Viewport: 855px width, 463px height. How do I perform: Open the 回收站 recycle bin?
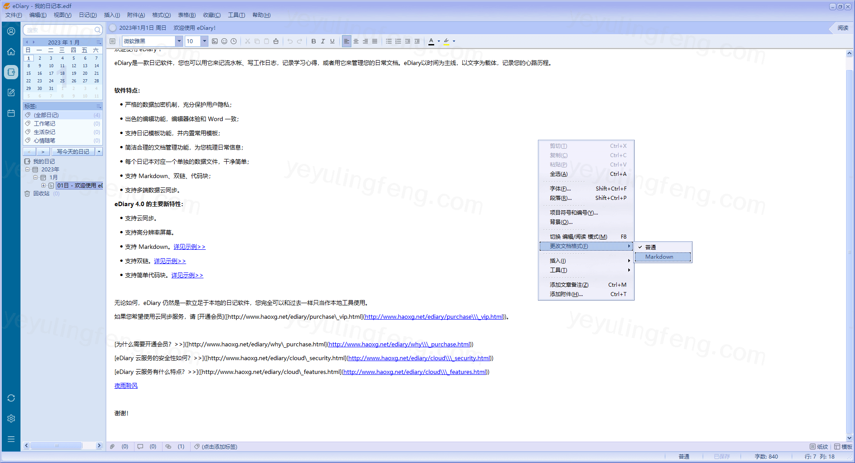click(41, 194)
